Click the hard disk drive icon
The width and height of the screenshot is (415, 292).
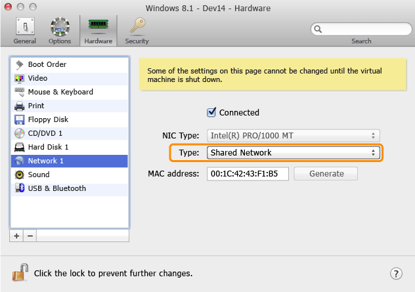19,148
